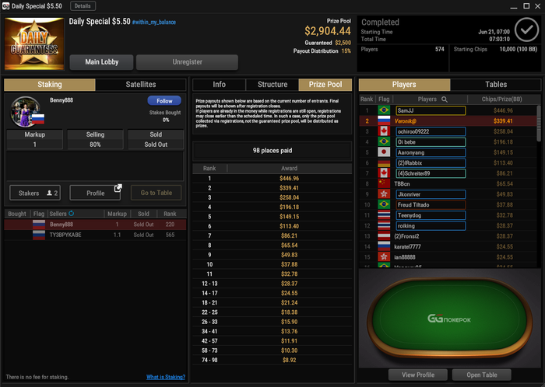The height and width of the screenshot is (387, 545).
Task: Click the Daily Guarantees tournament logo
Action: pyautogui.click(x=34, y=44)
